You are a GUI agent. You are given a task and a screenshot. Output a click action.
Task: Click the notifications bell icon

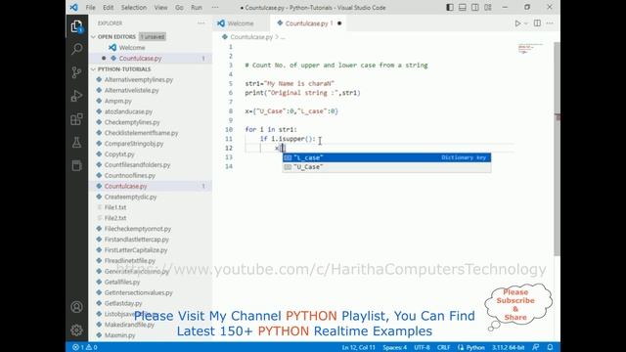point(550,347)
